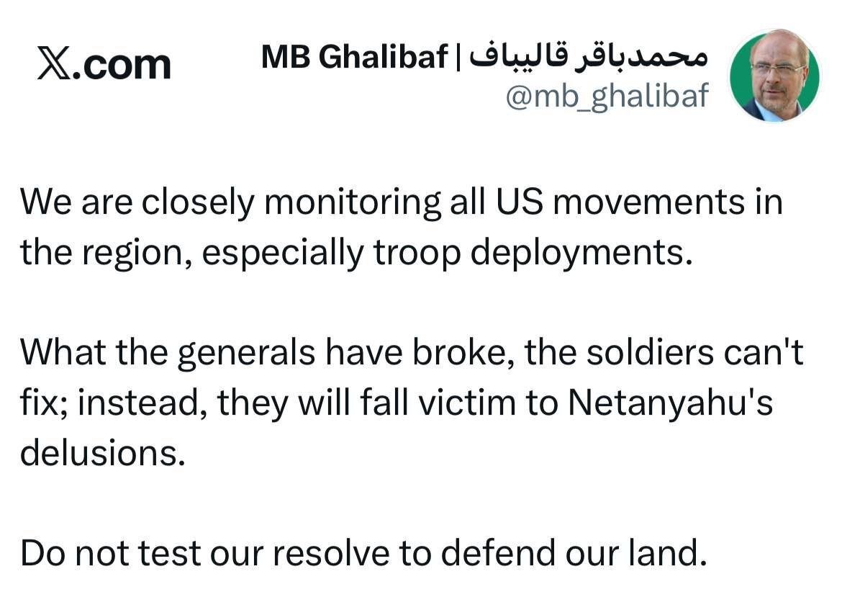The image size is (842, 615).
Task: Click the line "the region, especially troop deployments."
Action: tap(356, 253)
